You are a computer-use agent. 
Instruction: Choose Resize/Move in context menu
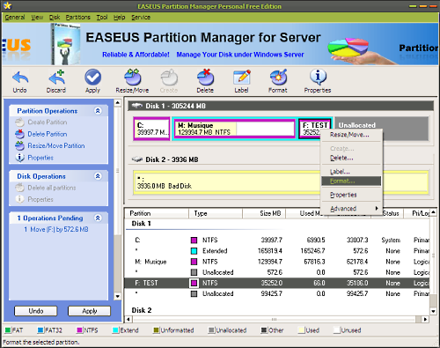tap(351, 135)
